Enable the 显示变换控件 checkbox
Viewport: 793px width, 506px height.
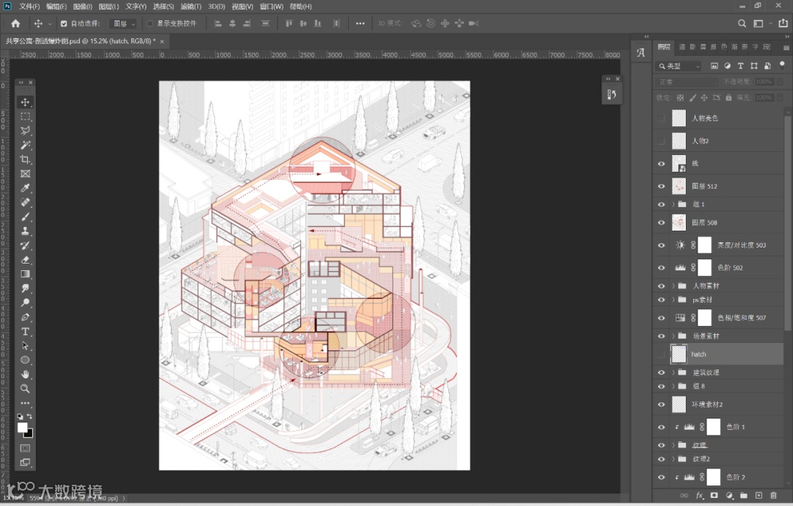(150, 24)
